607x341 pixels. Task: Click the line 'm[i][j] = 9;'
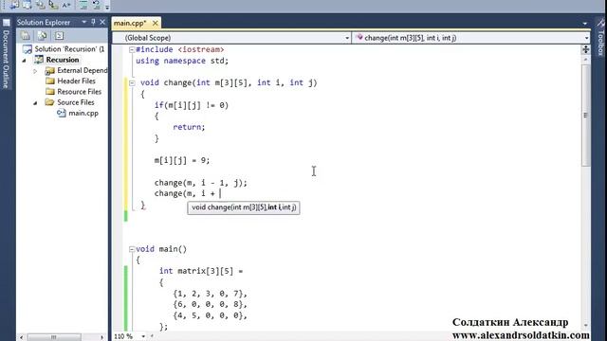(182, 160)
